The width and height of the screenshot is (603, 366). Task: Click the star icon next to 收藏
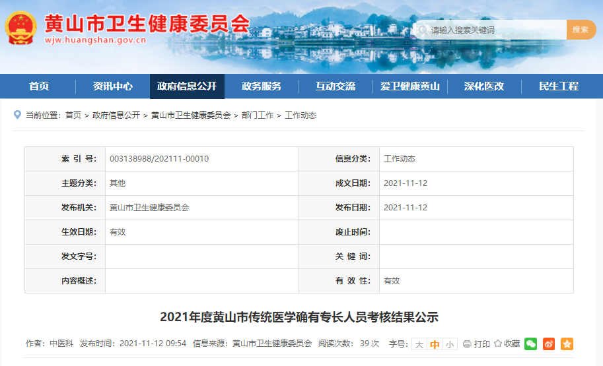coord(498,344)
